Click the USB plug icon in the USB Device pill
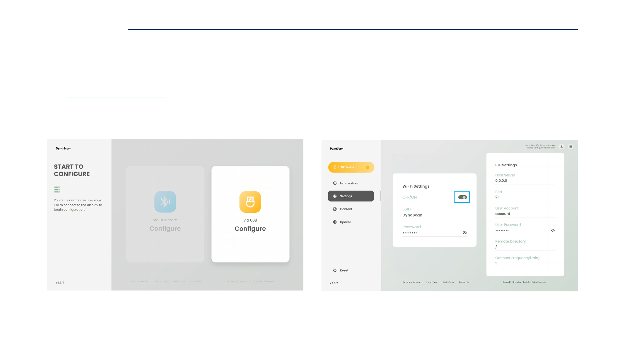 pyautogui.click(x=335, y=167)
